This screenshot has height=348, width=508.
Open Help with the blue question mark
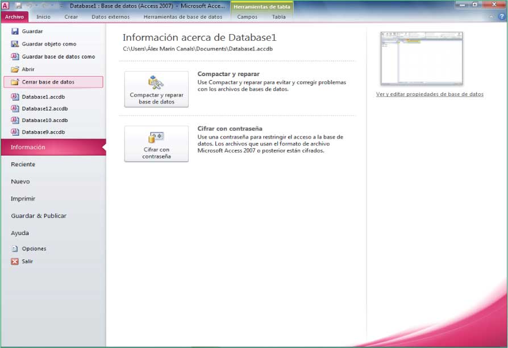point(502,17)
